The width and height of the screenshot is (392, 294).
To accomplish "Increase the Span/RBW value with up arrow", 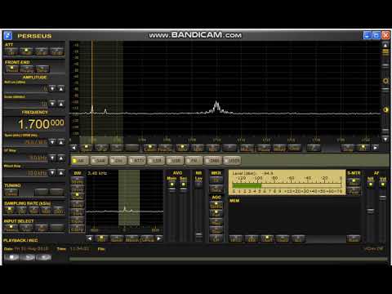I will pos(61,142).
